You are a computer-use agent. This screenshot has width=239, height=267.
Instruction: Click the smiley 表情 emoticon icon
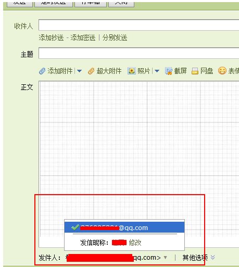coord(222,71)
